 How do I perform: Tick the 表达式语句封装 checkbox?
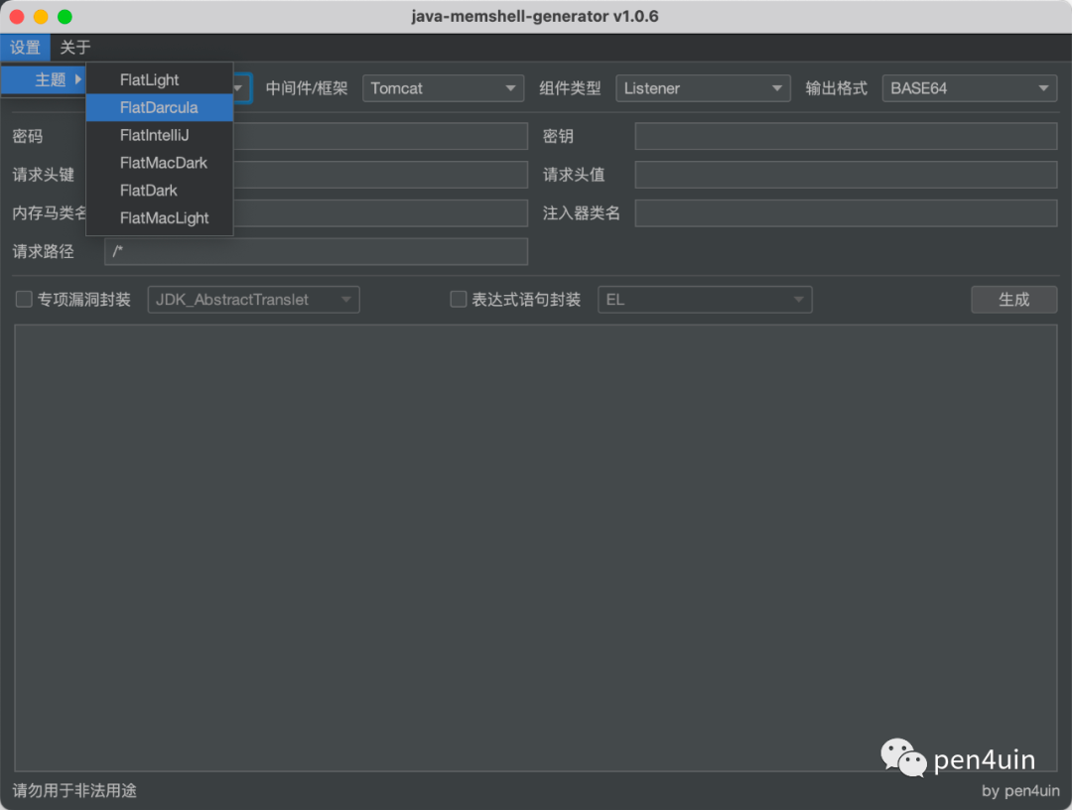(459, 300)
